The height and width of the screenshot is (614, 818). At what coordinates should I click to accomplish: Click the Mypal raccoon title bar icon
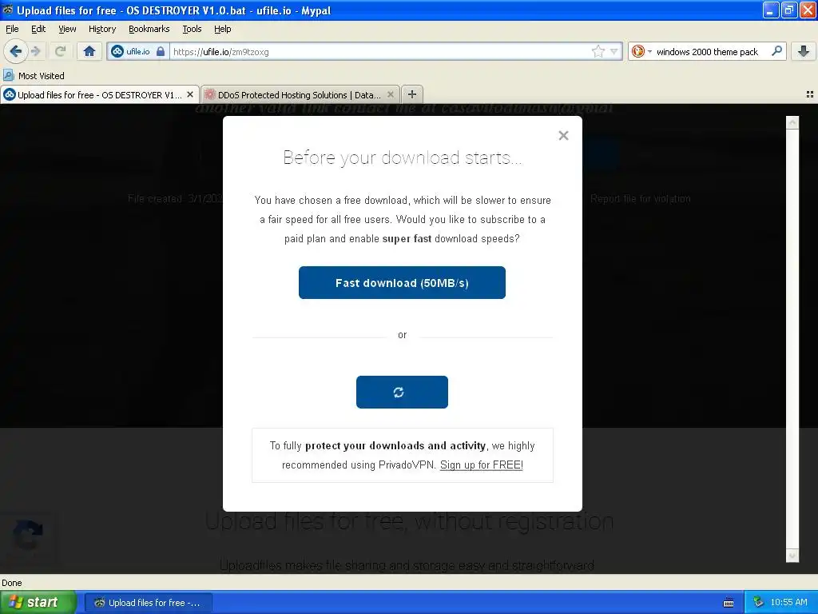pyautogui.click(x=7, y=10)
